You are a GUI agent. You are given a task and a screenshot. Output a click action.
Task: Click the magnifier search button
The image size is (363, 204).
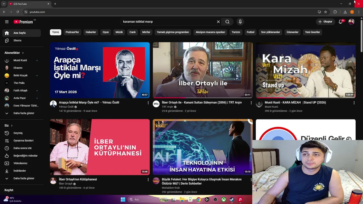[227, 22]
